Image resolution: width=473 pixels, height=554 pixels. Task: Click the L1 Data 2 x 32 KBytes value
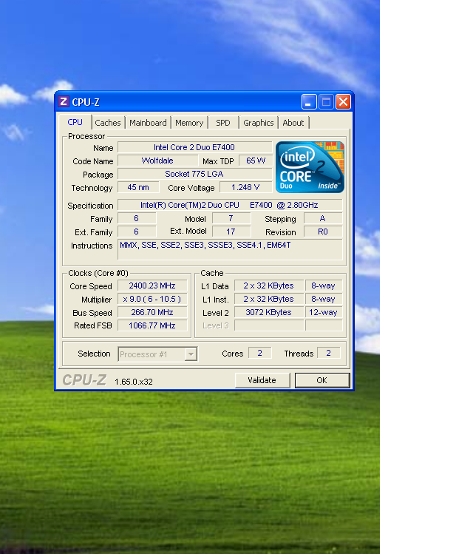268,286
